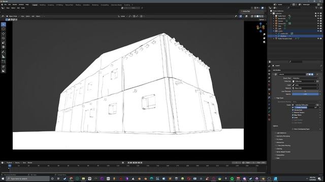Select the Measure ruler tool

[x=4, y=57]
